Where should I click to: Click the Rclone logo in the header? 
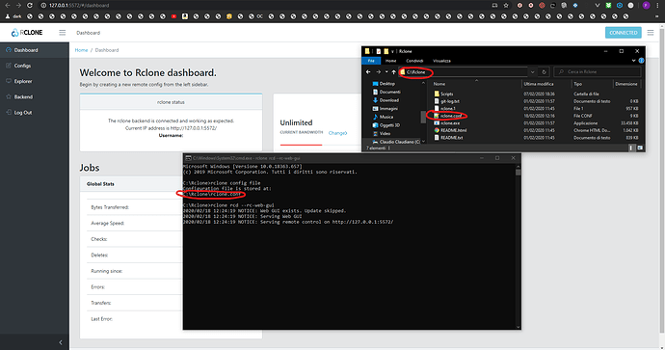(x=27, y=33)
